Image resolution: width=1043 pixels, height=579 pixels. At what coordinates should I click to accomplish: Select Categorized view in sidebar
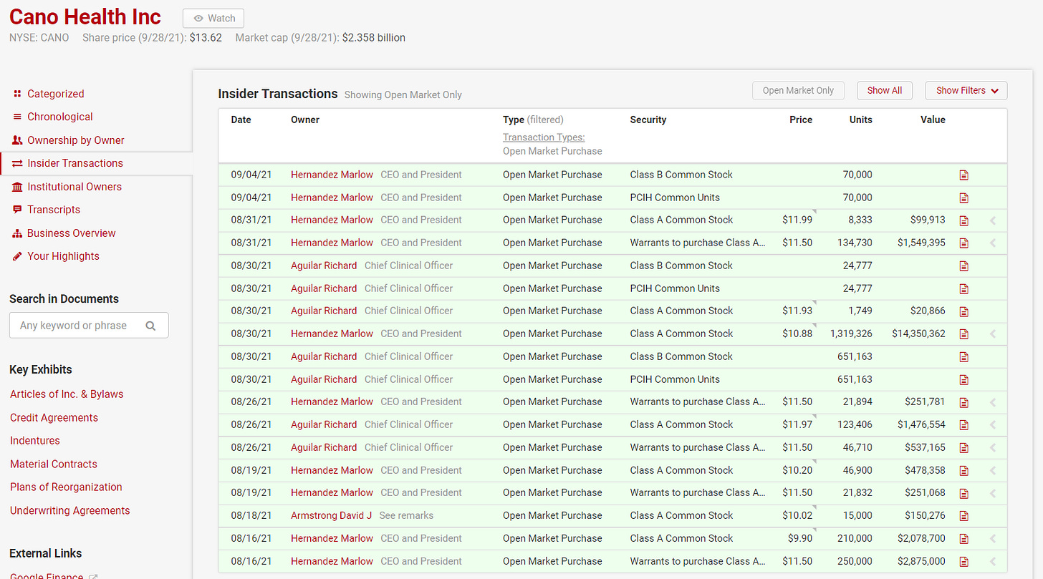[x=55, y=94]
